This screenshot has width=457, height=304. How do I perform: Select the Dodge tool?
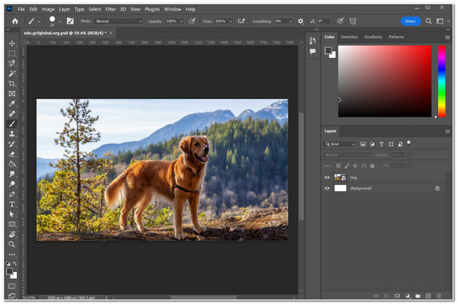pos(12,184)
